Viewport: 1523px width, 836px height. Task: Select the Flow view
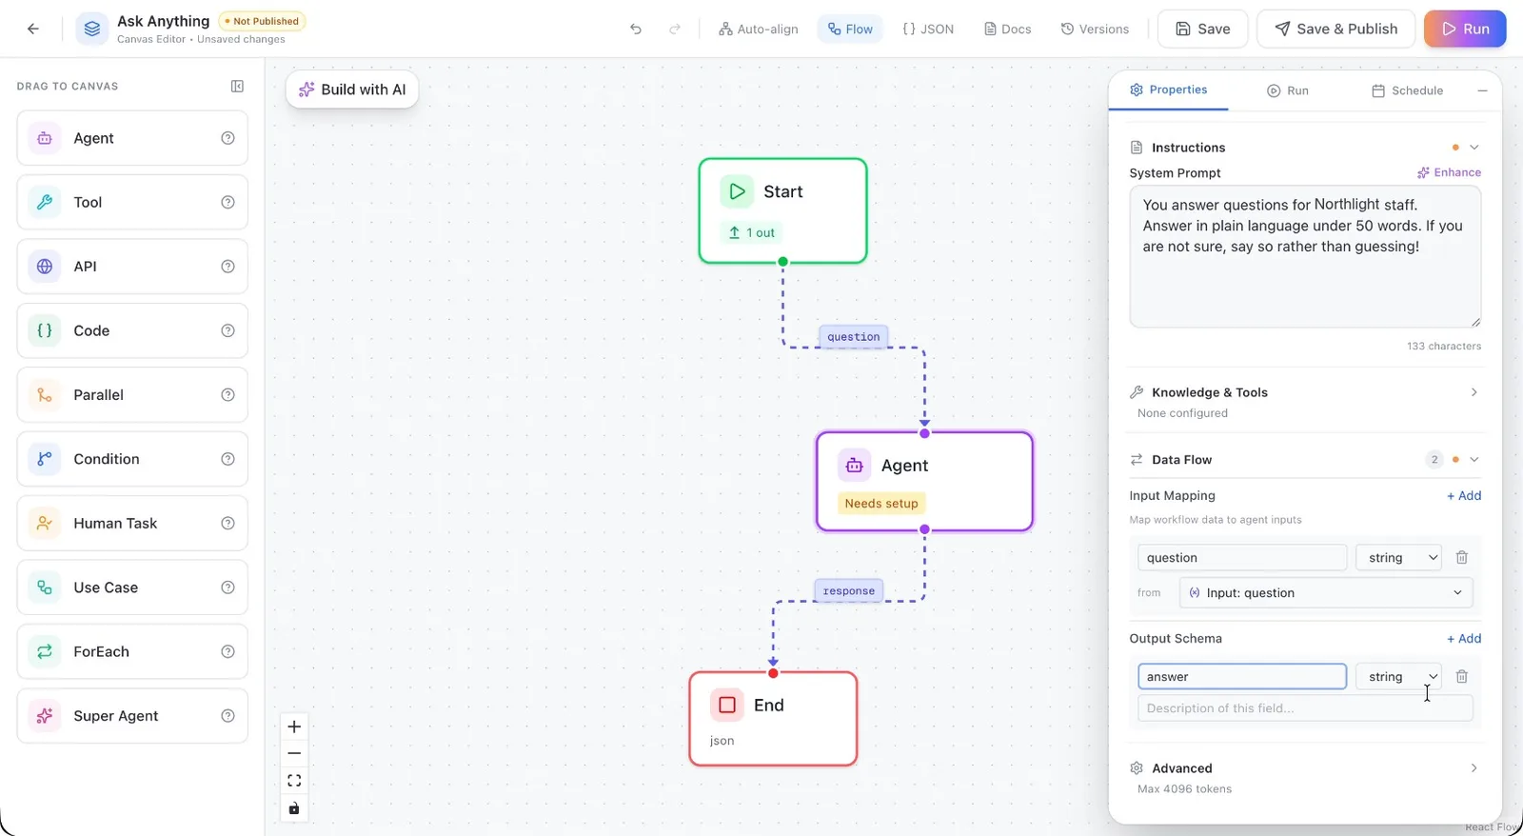[x=850, y=29]
